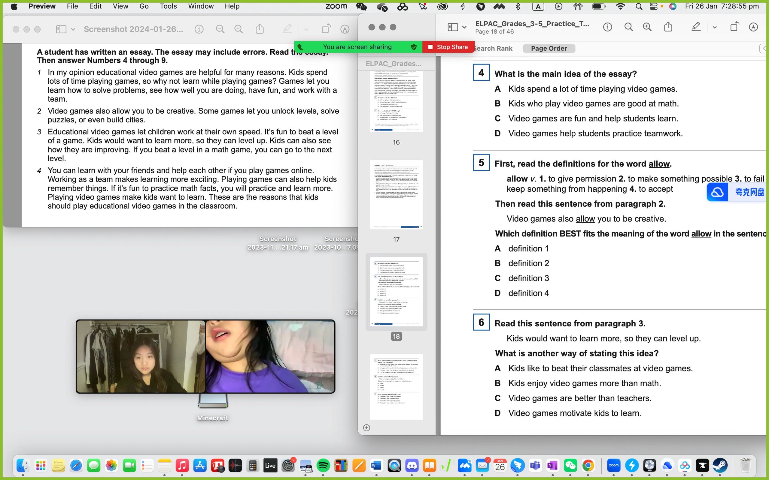Open the Share options for the PDF
Viewport: 769px width, 480px height.
pos(668,27)
